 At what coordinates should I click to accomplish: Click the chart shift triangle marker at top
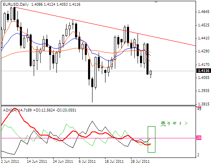pyautogui.click(x=156, y=2)
